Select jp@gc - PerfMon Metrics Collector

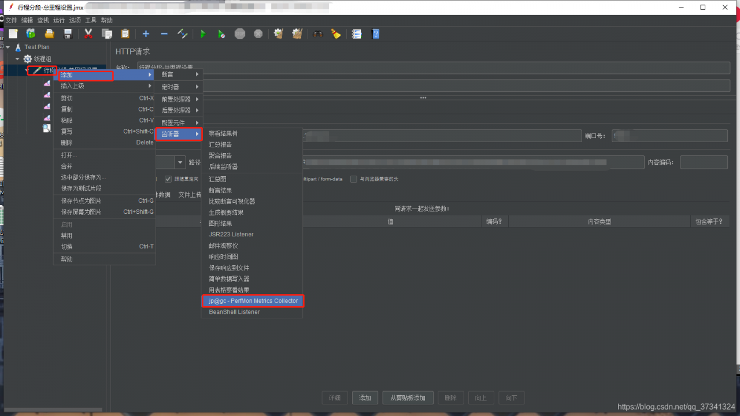coord(252,301)
